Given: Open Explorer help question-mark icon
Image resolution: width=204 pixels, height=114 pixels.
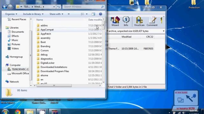Looking at the screenshot, I should click(x=100, y=14).
